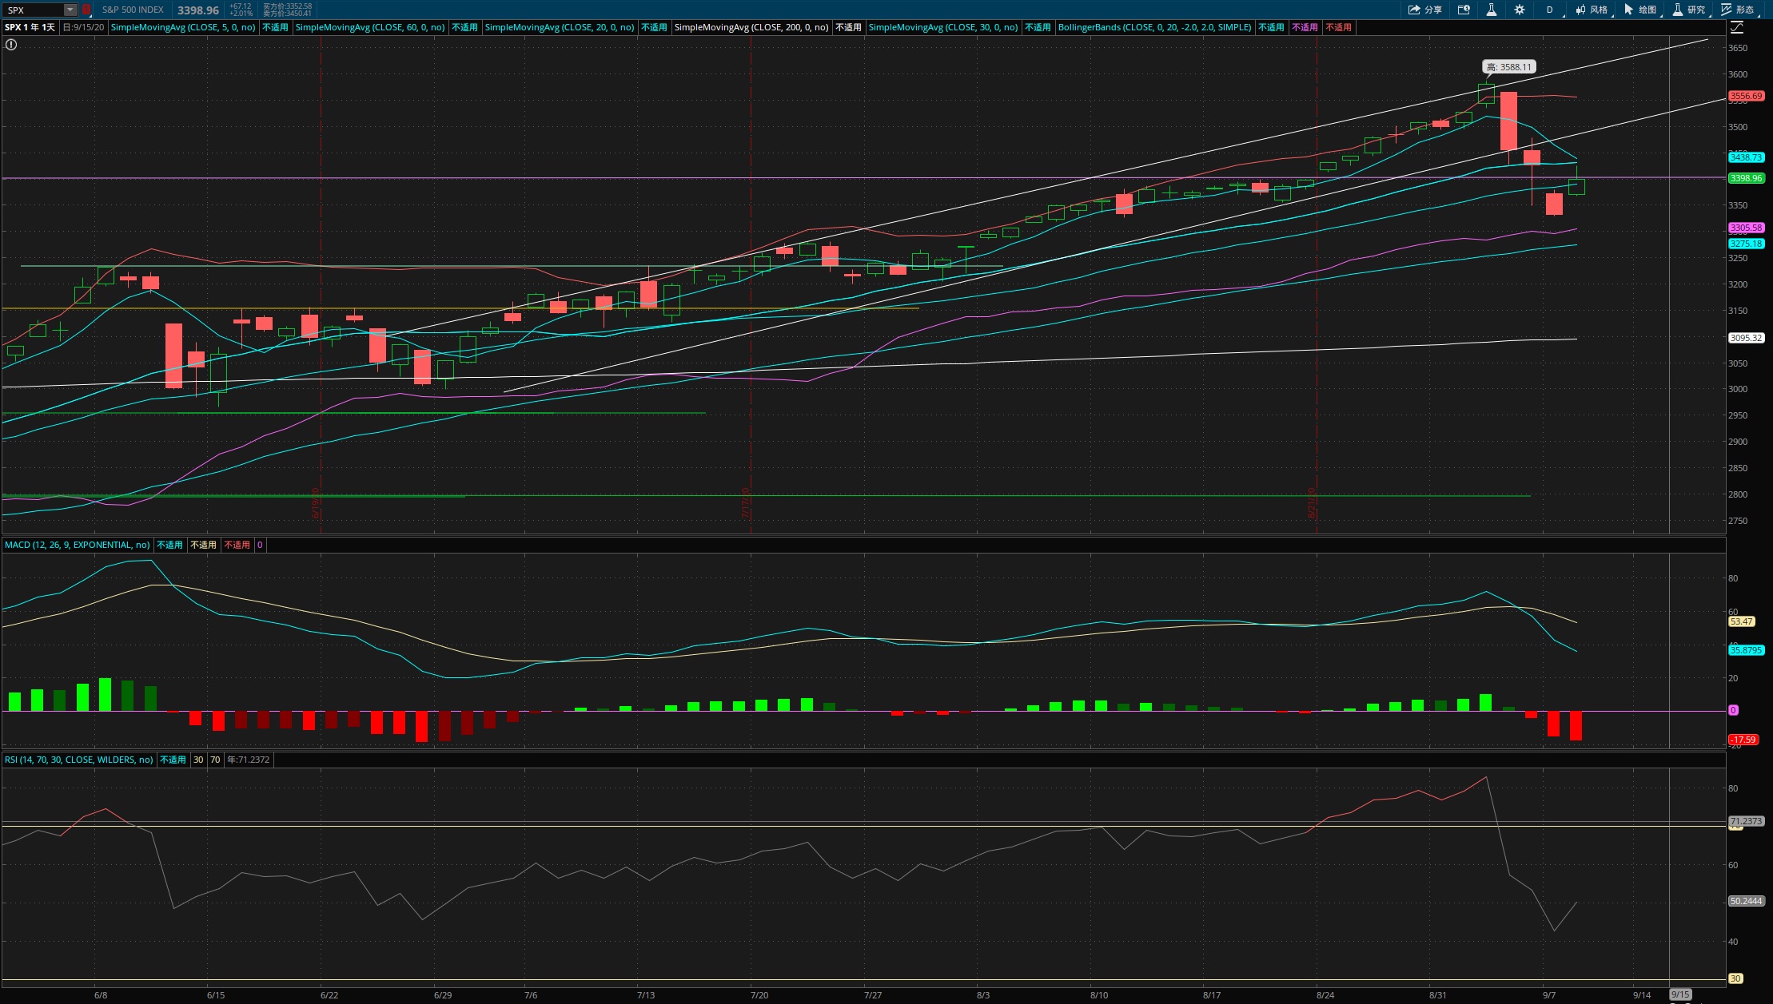Click the S&P 500 INDEX name label
This screenshot has width=1773, height=1004.
[133, 10]
